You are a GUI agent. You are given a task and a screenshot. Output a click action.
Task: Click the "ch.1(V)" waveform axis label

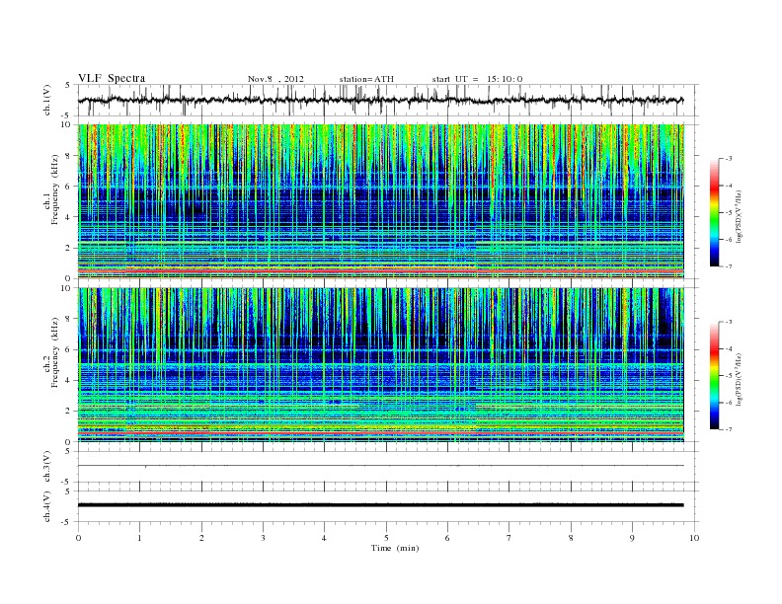(47, 100)
